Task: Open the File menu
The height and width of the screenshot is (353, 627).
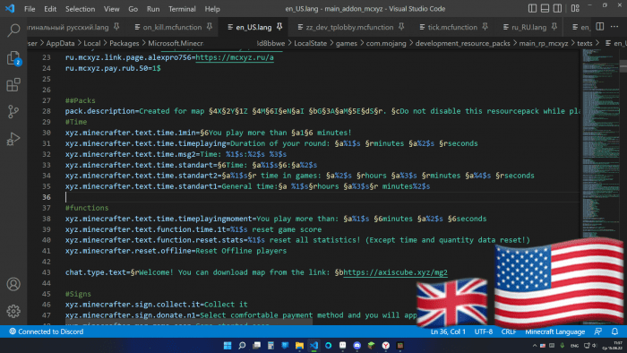Action: pos(30,9)
